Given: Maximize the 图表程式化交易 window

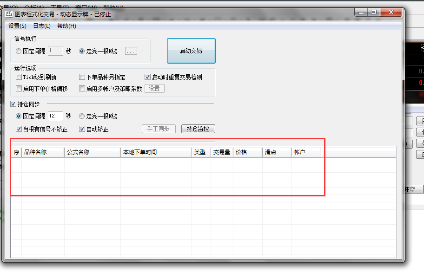Looking at the screenshot, I should (374, 12).
